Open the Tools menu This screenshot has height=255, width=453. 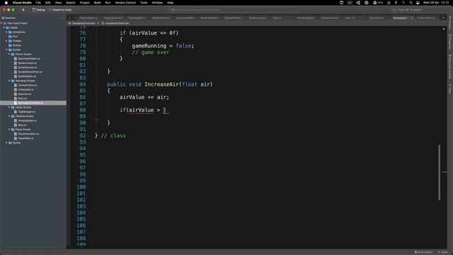click(x=144, y=3)
